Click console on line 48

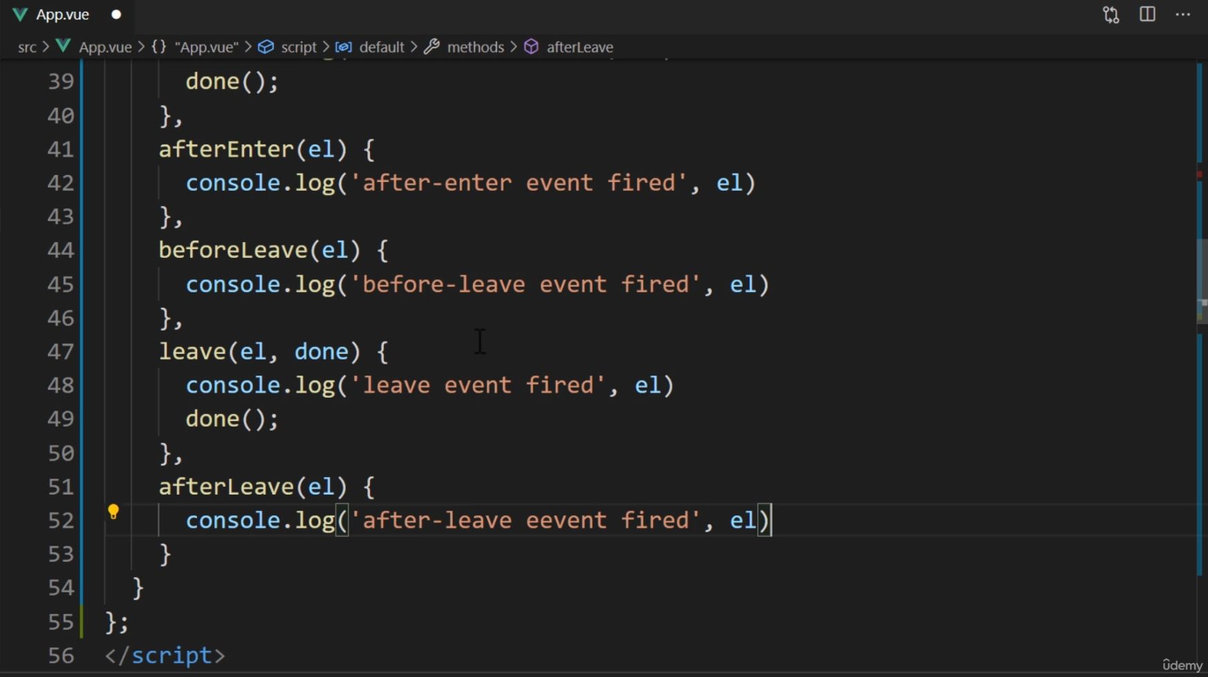233,385
